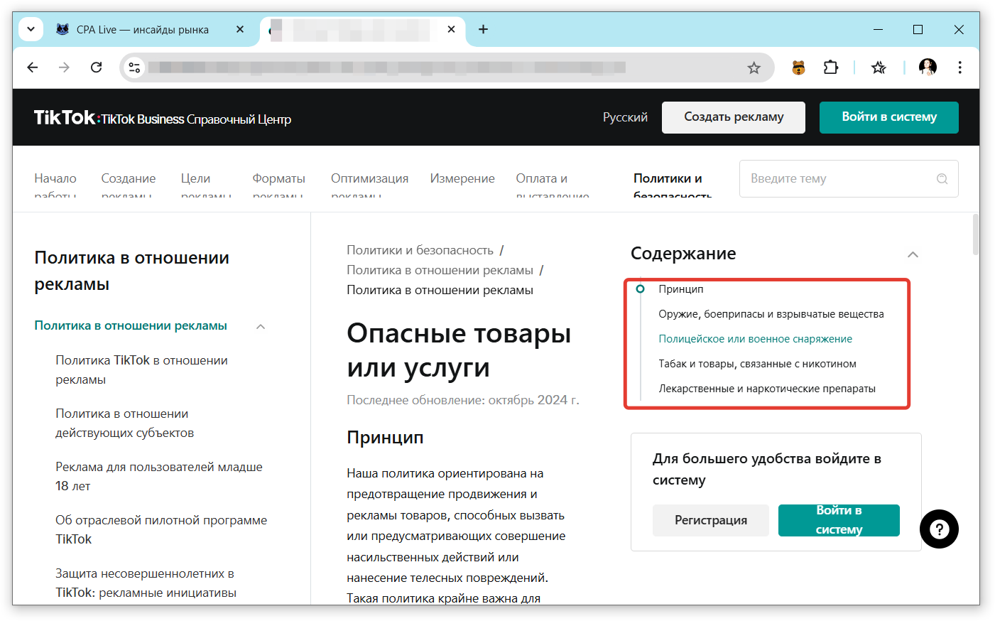Change language from Русский
The image size is (995, 621).
click(x=625, y=117)
